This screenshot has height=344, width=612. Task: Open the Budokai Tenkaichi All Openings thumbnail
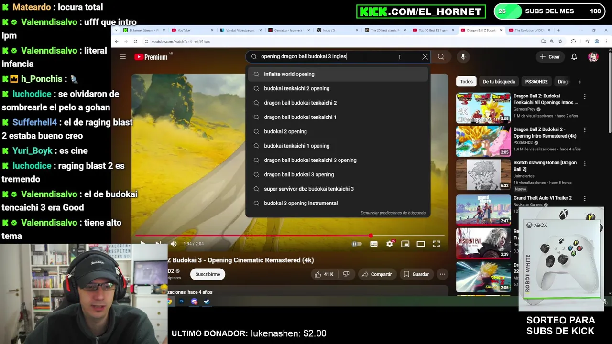(x=483, y=108)
